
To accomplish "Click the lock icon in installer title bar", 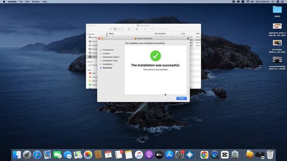I will pos(188,38).
